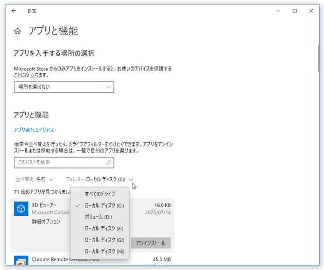This screenshot has width=324, height=270.
Task: Open 詳細オプション for 3D ビューアー
Action: click(46, 222)
